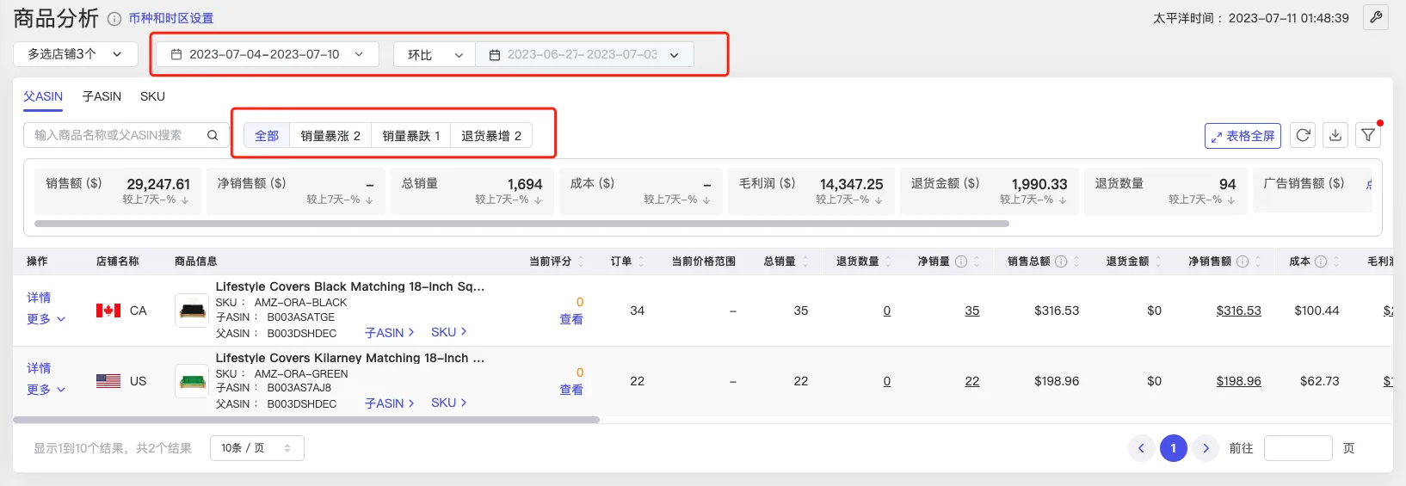Open comparison date range 2023-06-27 picker
Screen dimensions: 1406x486
point(584,54)
